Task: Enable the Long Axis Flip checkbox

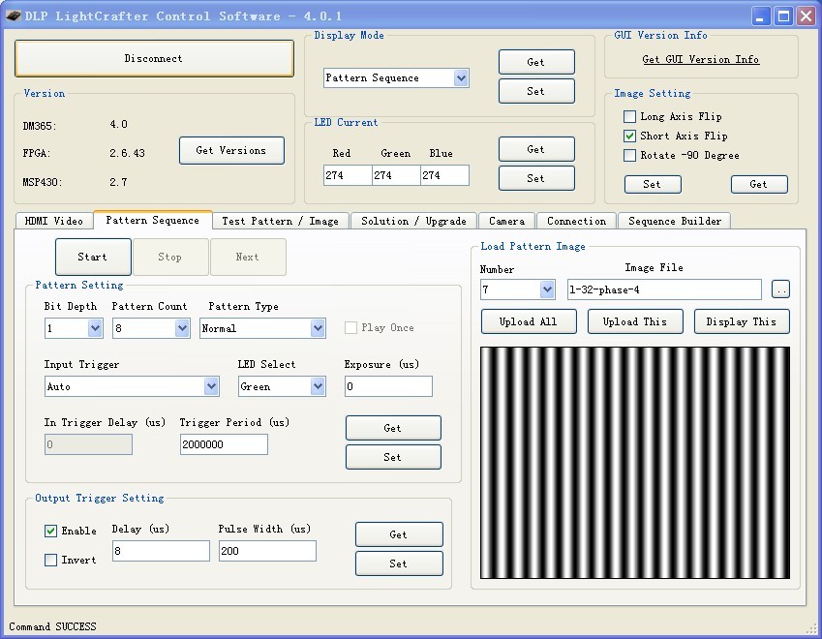Action: (629, 116)
